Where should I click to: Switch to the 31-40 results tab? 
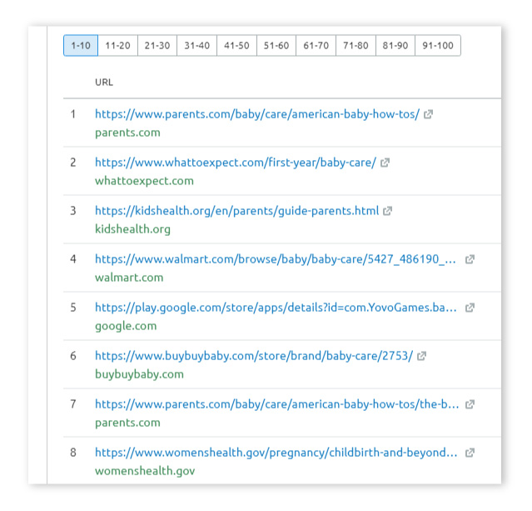click(x=196, y=45)
